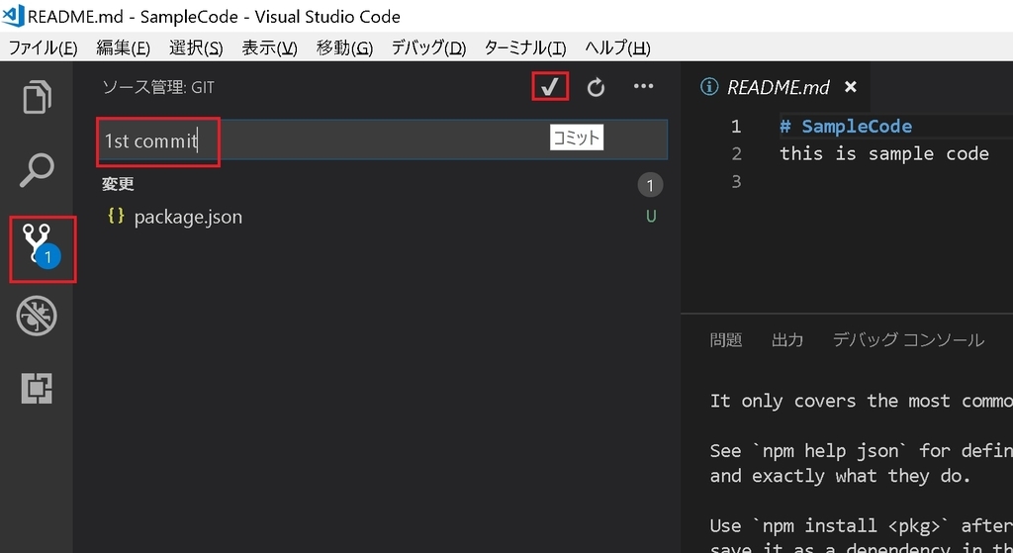Open the Extensions view icon
The width and height of the screenshot is (1013, 553).
(x=37, y=388)
